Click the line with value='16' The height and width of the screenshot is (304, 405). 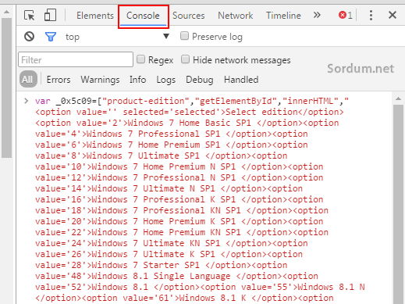click(x=179, y=199)
